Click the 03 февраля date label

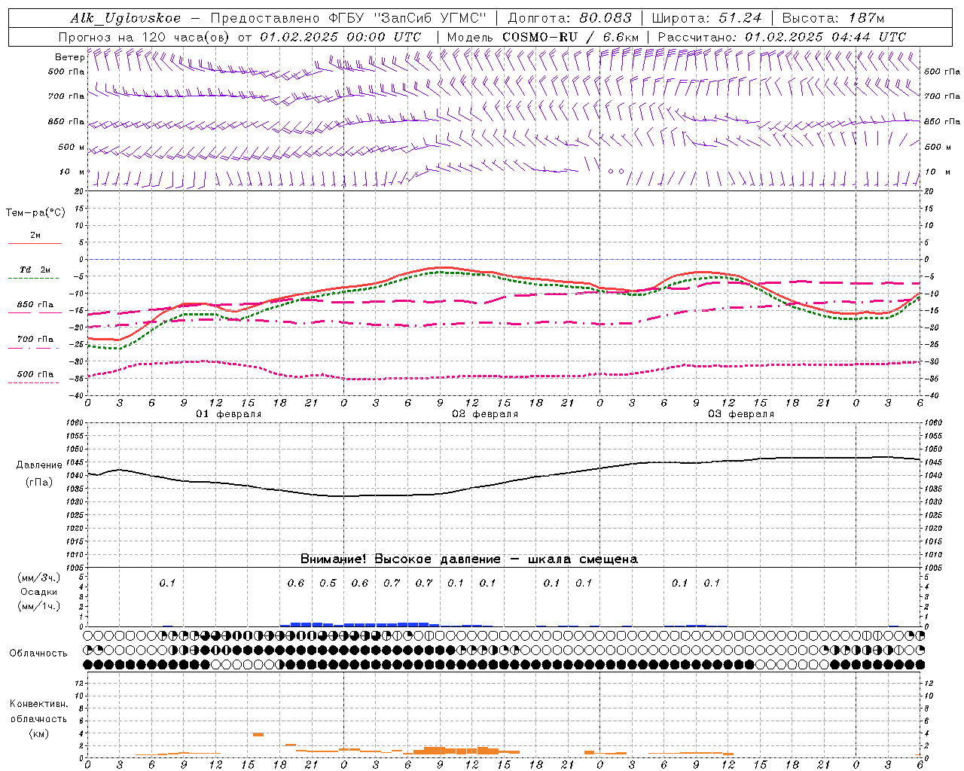741,414
